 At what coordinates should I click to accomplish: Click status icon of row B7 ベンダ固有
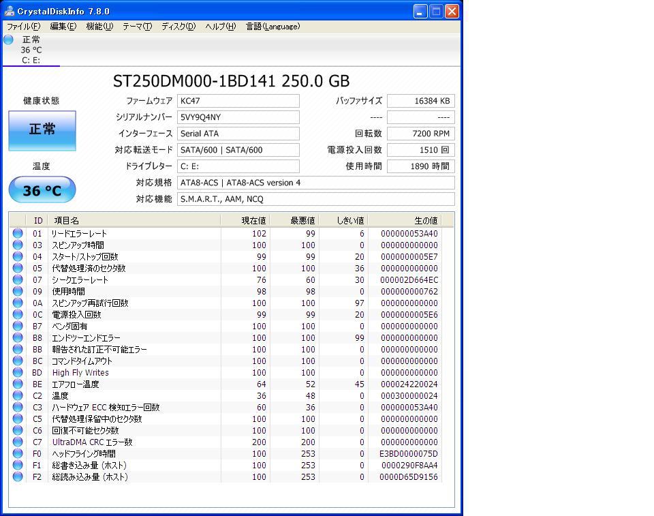point(18,326)
